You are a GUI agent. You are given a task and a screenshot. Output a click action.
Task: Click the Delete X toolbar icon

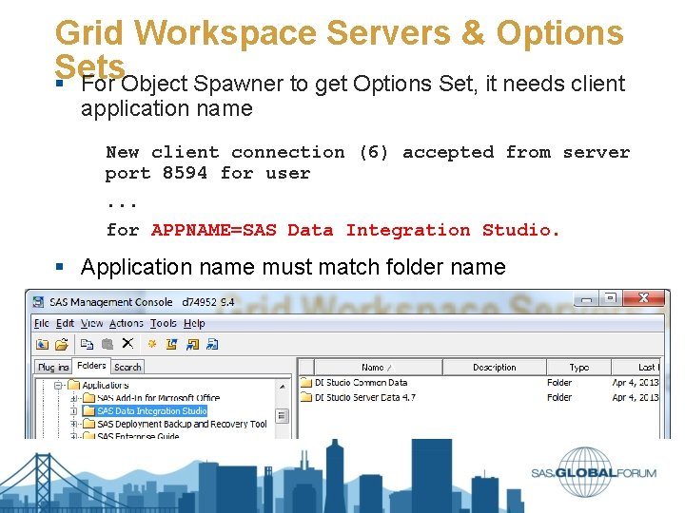pos(127,343)
